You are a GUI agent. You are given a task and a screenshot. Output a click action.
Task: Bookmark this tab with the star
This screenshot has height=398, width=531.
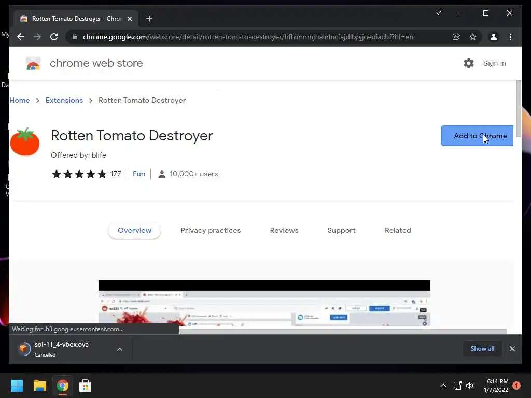[473, 37]
